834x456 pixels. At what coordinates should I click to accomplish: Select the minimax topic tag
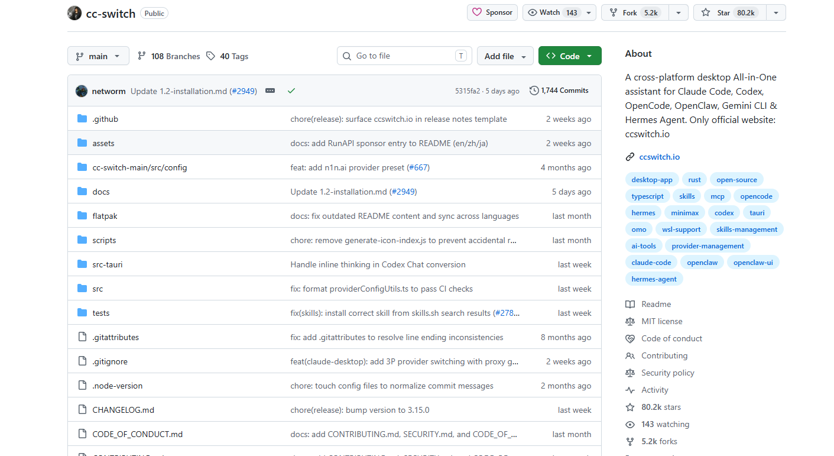click(x=685, y=213)
